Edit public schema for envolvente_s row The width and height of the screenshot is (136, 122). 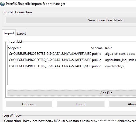(x=97, y=66)
